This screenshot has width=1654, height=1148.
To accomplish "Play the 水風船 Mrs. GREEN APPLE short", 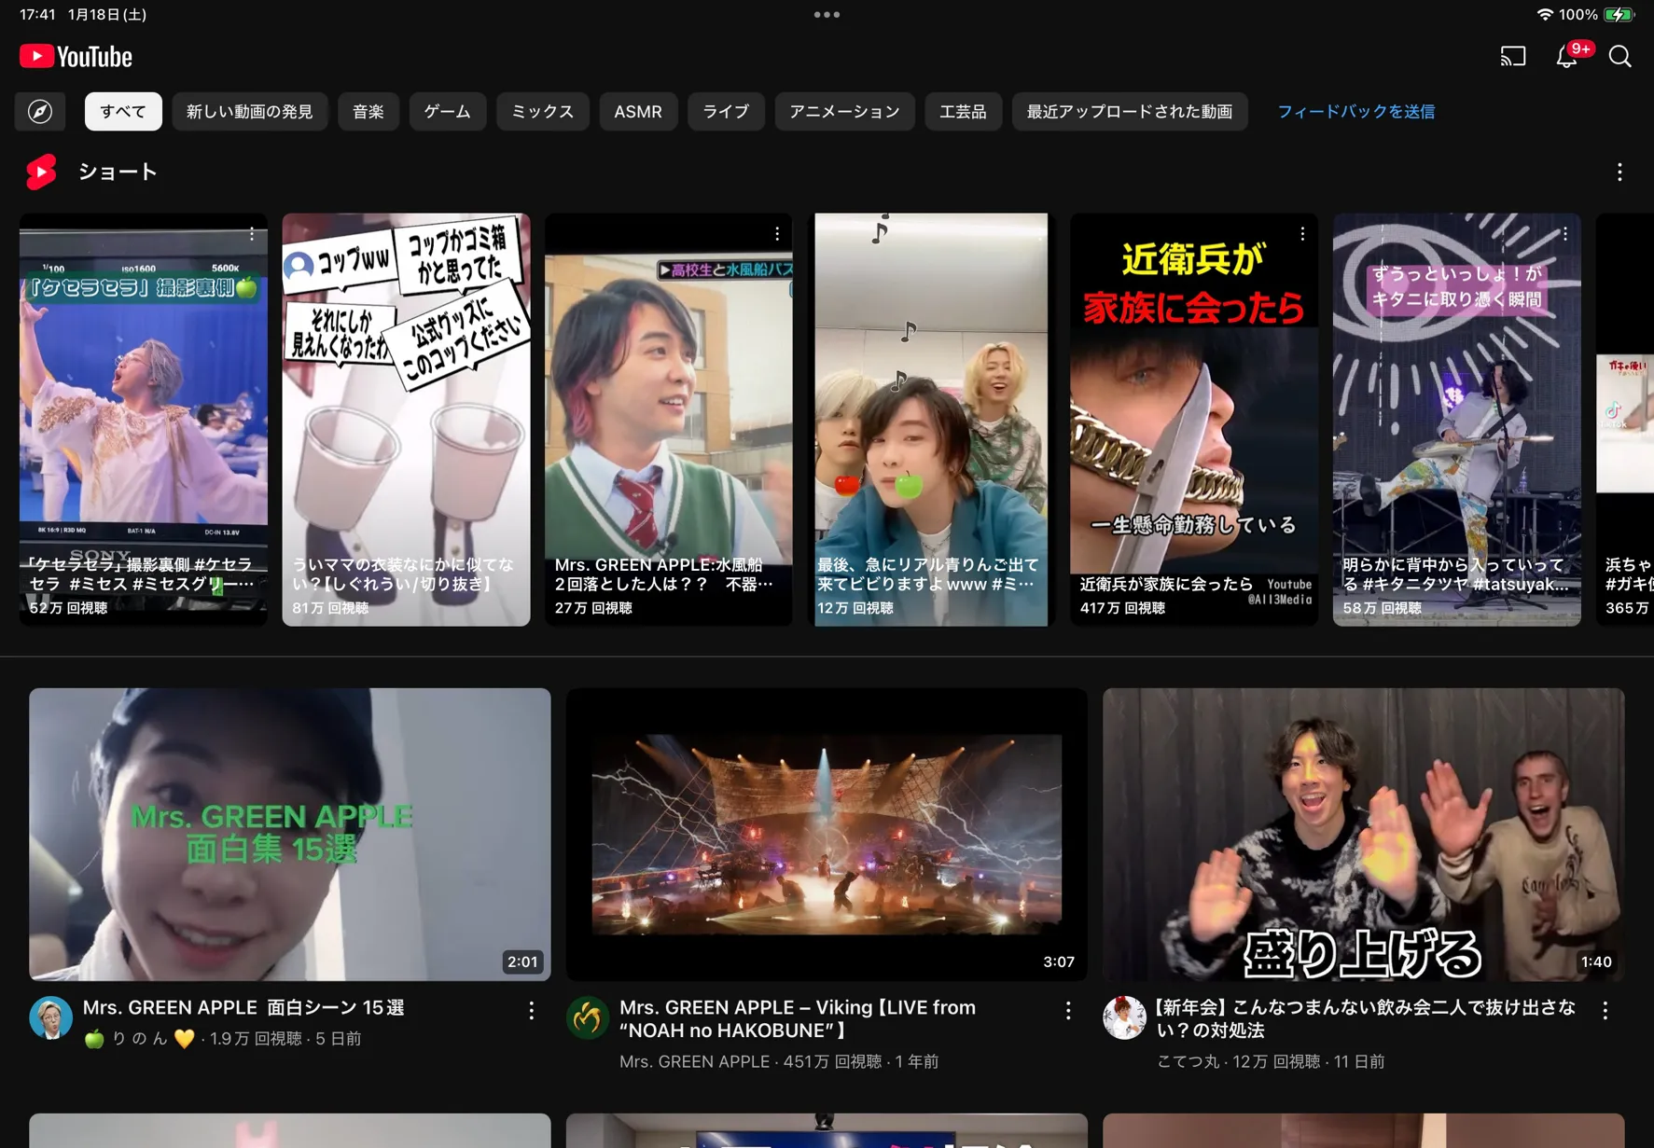I will pos(669,420).
